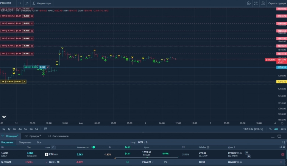This screenshot has width=287, height=166.
Task: Set chart range to 5д
Action: pos(31,129)
